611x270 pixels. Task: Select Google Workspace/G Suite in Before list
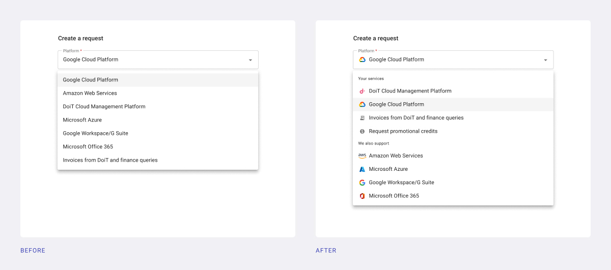tap(158, 133)
